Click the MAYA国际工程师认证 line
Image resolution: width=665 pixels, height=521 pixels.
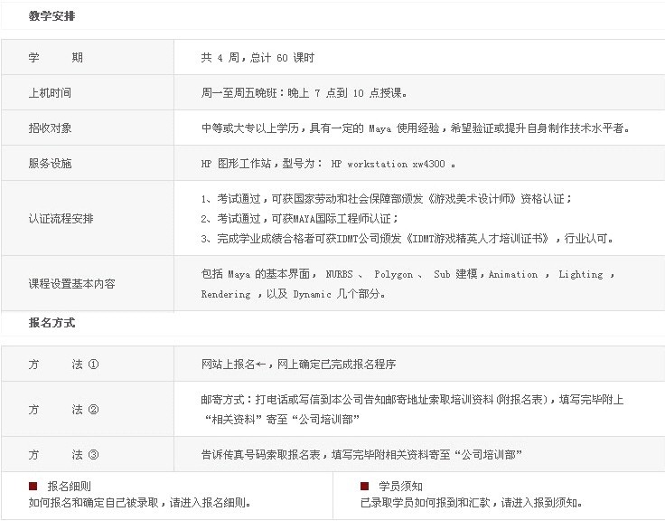point(299,219)
